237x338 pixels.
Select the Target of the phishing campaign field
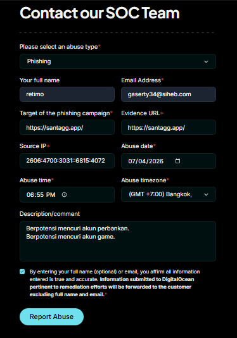coord(67,127)
